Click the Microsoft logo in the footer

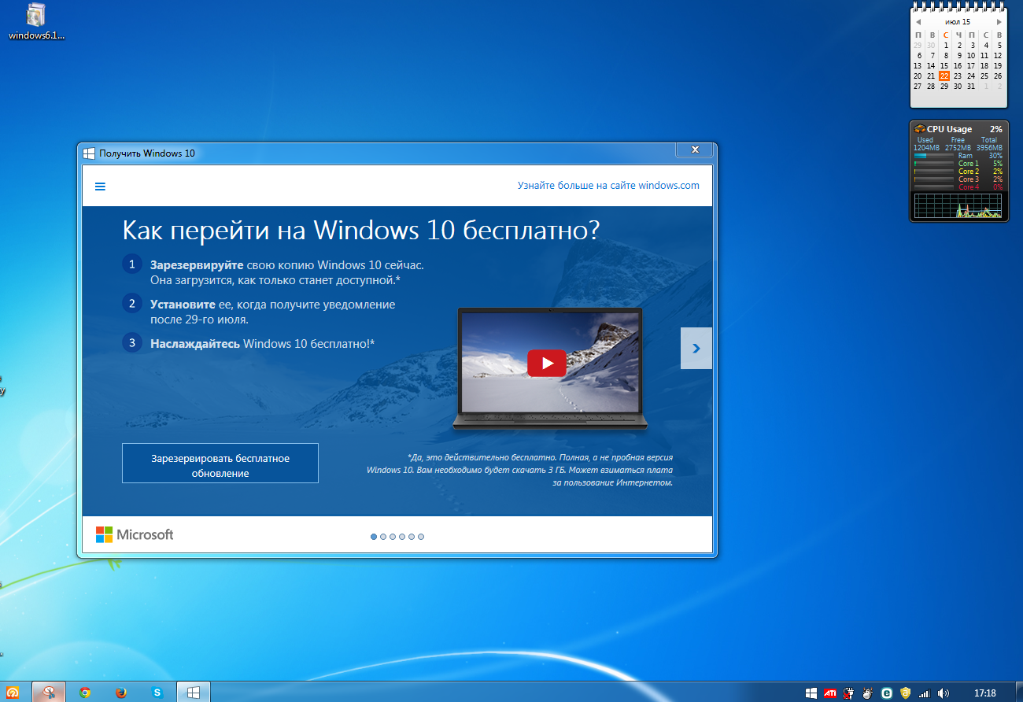(135, 535)
